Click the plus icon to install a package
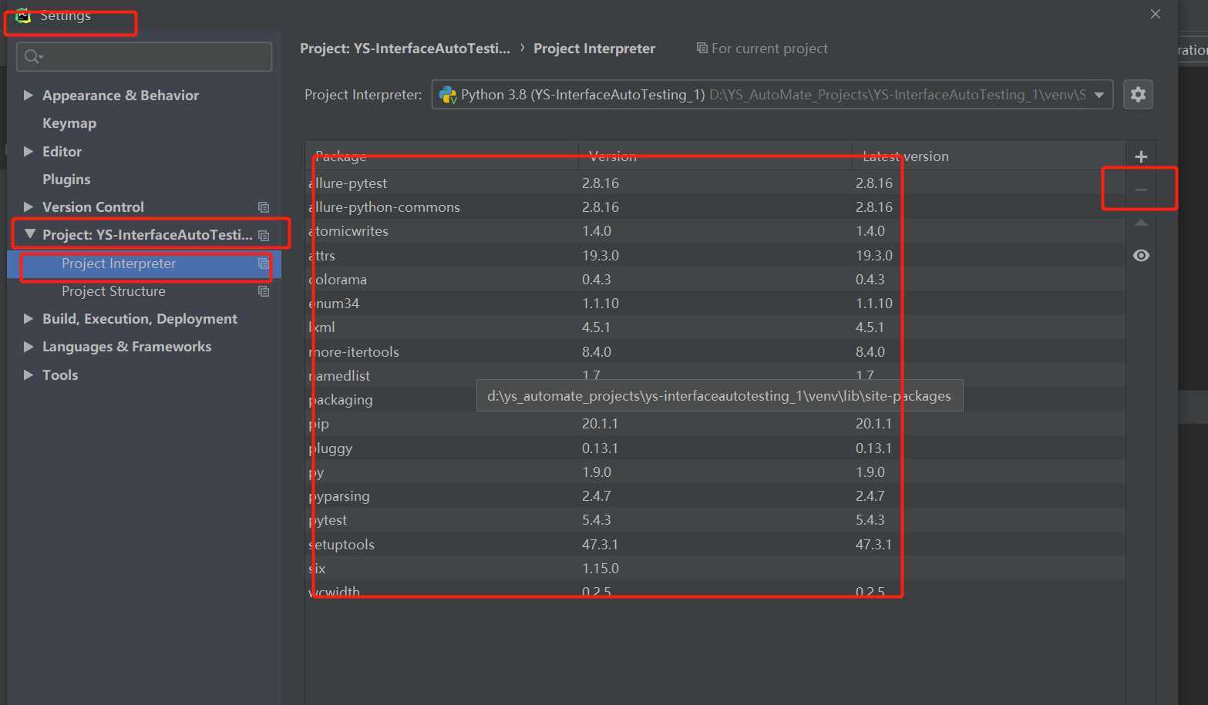 (x=1141, y=157)
